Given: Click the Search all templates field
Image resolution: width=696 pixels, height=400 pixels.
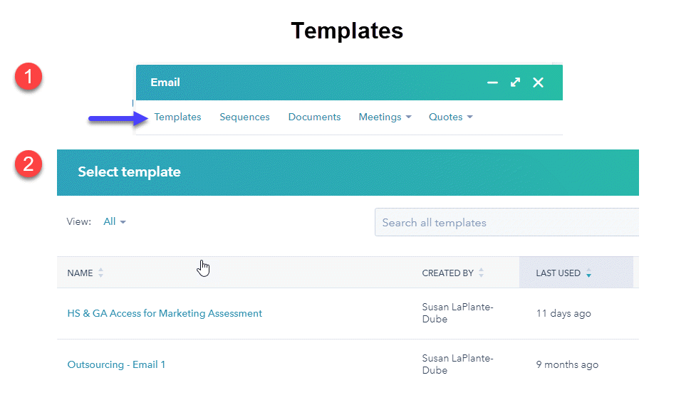Looking at the screenshot, I should [x=507, y=222].
